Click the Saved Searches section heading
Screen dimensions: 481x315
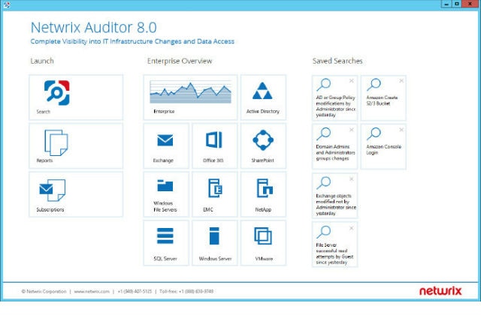[337, 61]
